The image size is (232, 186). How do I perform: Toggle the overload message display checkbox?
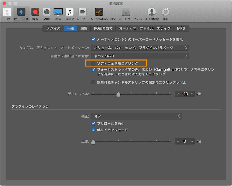[x=93, y=39]
